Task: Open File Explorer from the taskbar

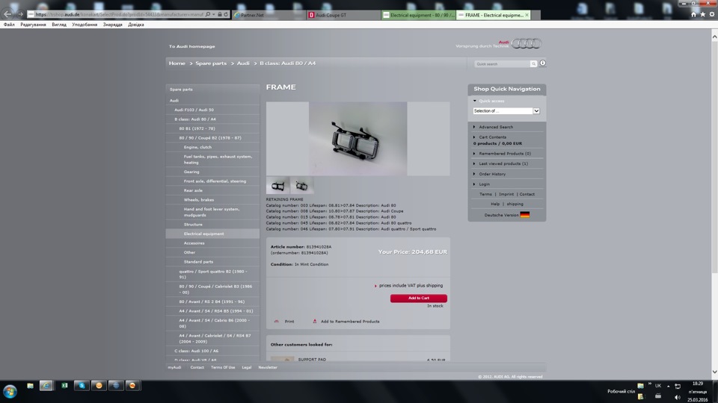Action: pyautogui.click(x=30, y=386)
